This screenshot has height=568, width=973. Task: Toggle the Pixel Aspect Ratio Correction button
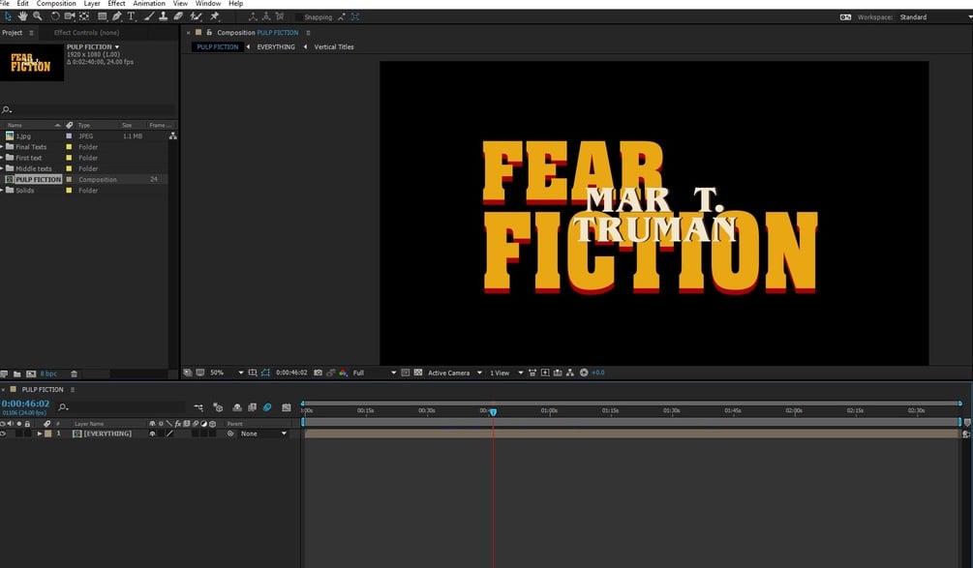click(x=532, y=373)
